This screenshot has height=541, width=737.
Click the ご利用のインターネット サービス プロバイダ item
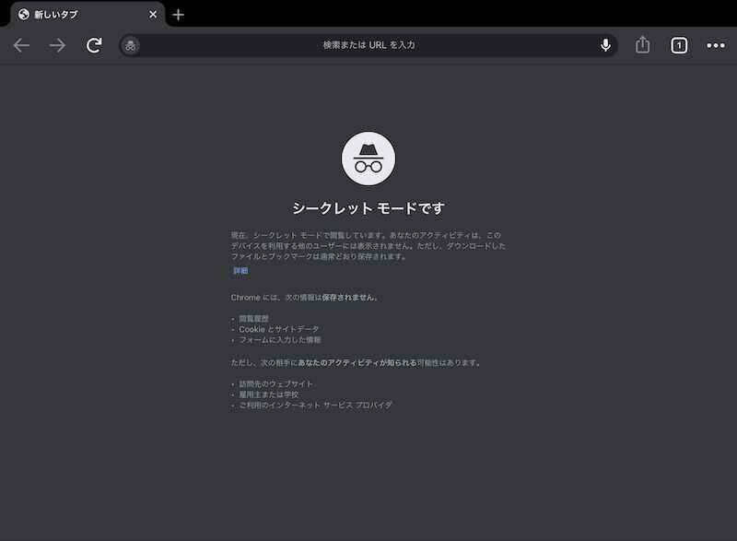[315, 405]
